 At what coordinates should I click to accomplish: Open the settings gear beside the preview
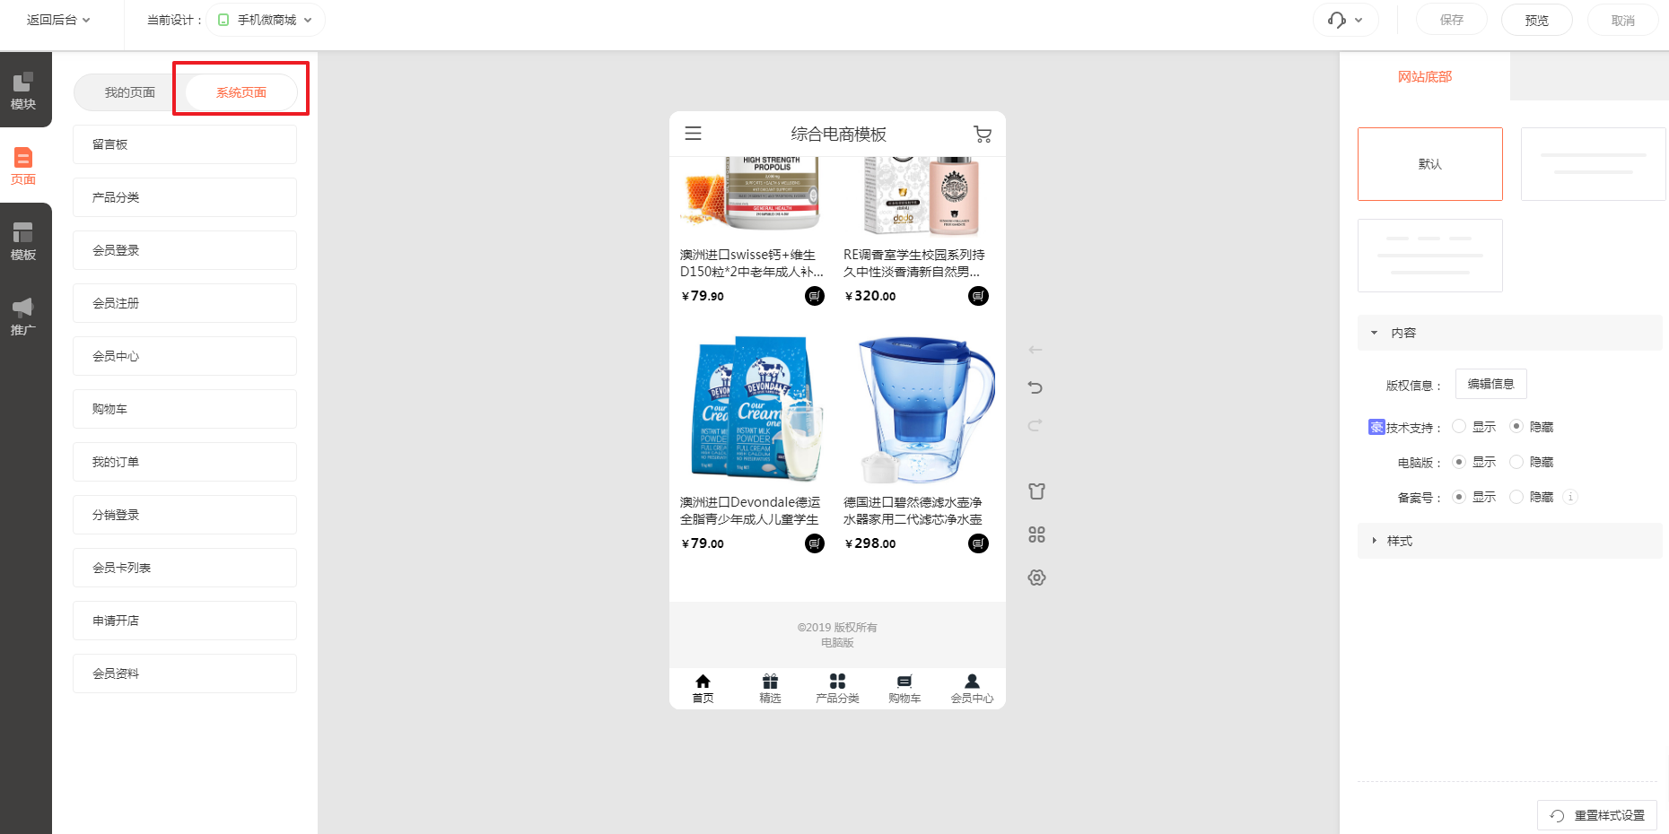click(1036, 578)
